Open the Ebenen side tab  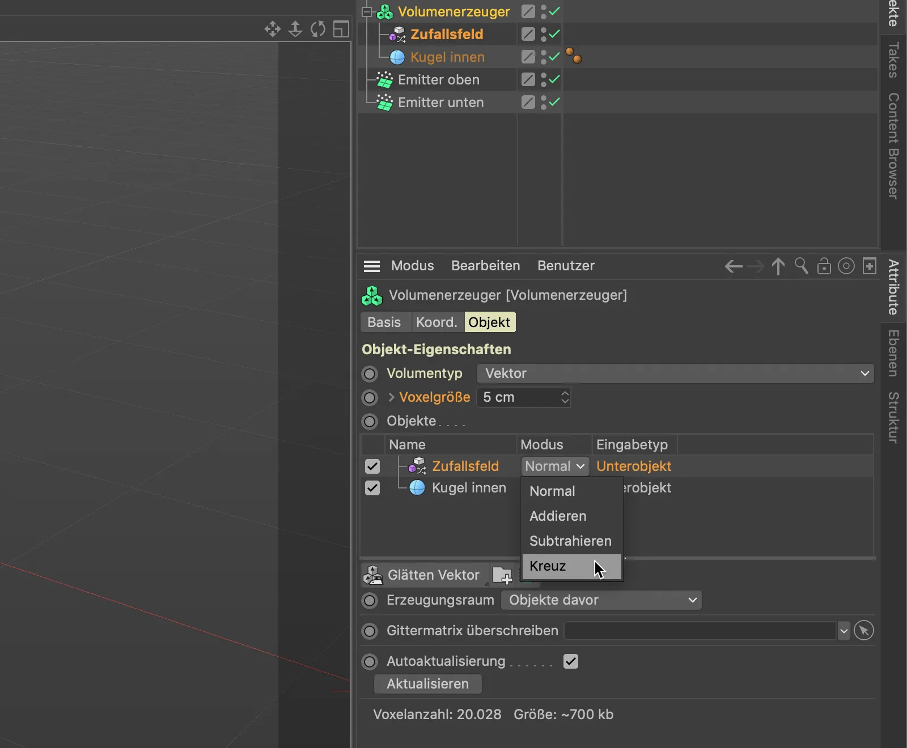click(x=893, y=354)
